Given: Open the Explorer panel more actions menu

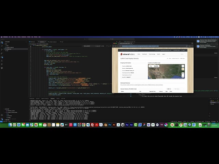Looking at the screenshot, I should pyautogui.click(x=26, y=42).
